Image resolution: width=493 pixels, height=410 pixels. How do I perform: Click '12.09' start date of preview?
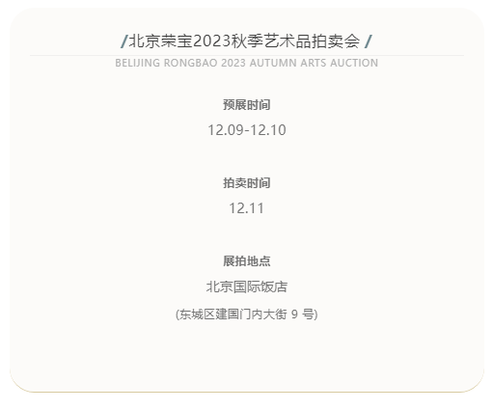point(226,130)
